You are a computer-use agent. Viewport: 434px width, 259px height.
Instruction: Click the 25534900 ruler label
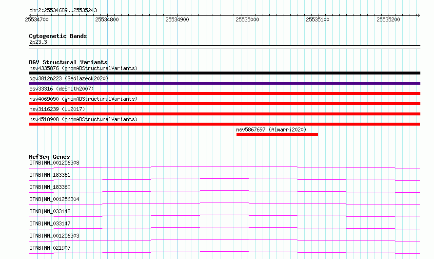177,19
